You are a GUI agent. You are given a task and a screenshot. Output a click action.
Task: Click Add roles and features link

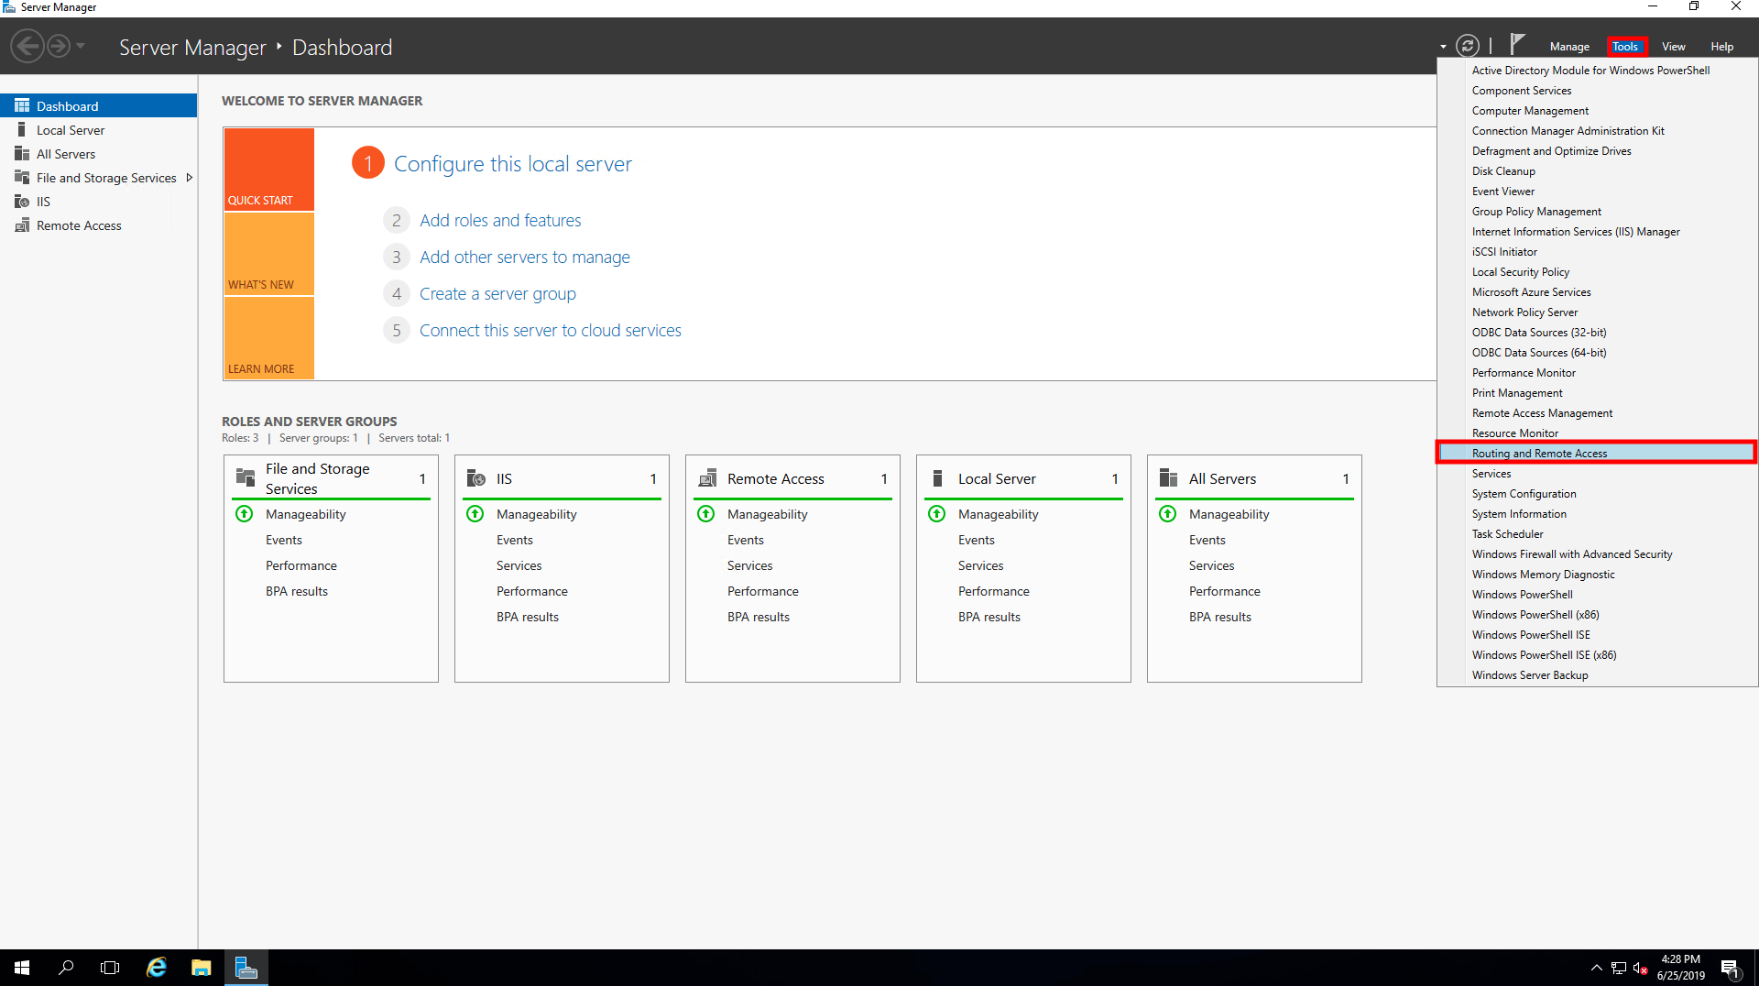coord(500,221)
